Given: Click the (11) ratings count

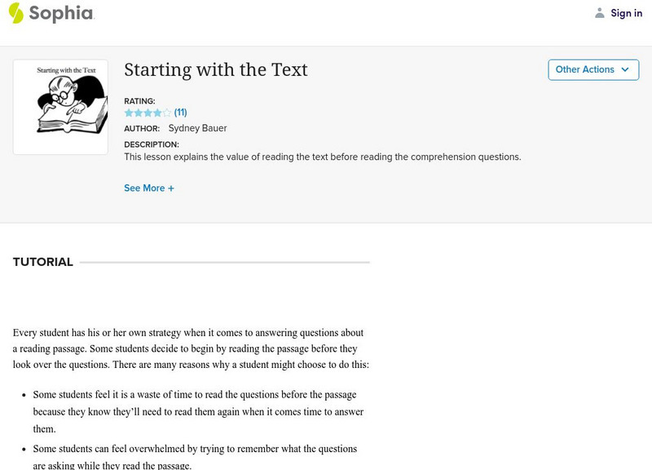Looking at the screenshot, I should pos(180,113).
